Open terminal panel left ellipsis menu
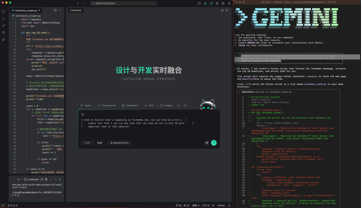This screenshot has height=208, width=361. tap(13, 180)
